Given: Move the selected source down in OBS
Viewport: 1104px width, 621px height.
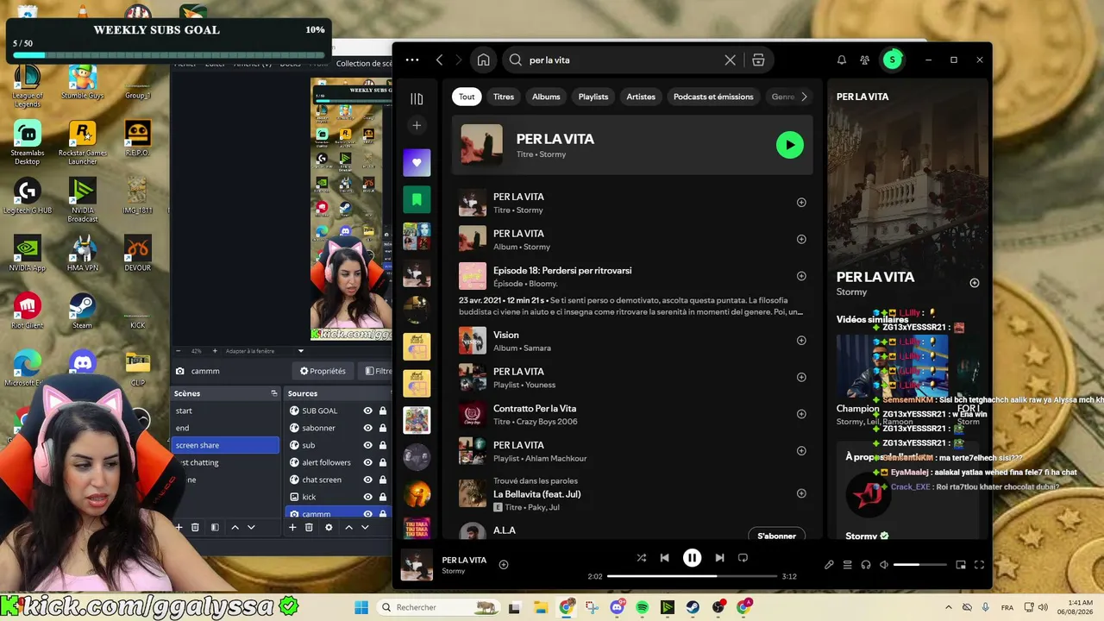Looking at the screenshot, I should 365,527.
